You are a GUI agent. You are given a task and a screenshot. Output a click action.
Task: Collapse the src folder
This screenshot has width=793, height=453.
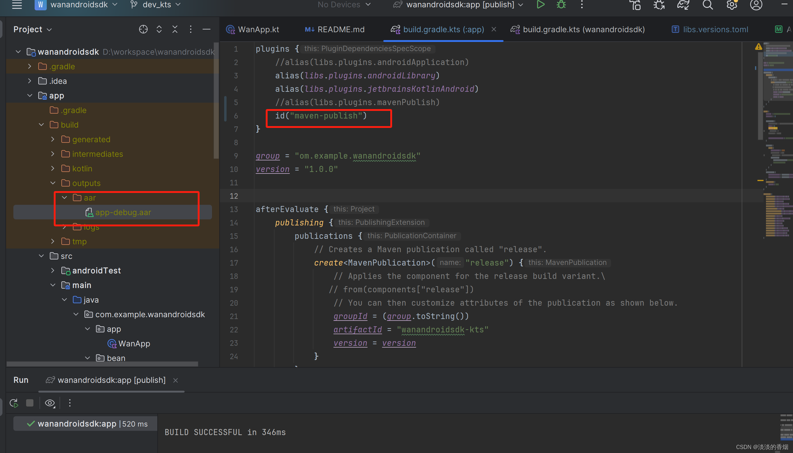(41, 256)
